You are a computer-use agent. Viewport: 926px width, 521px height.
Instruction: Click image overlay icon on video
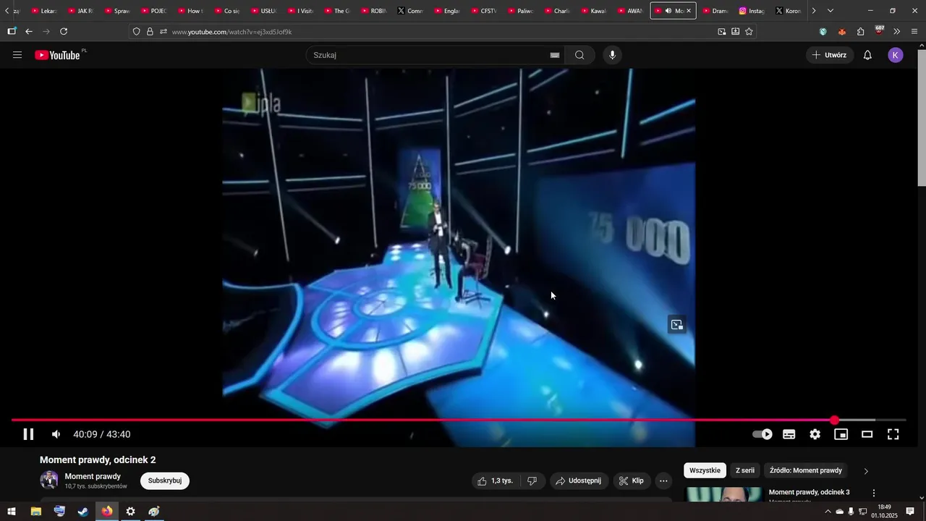tap(676, 325)
